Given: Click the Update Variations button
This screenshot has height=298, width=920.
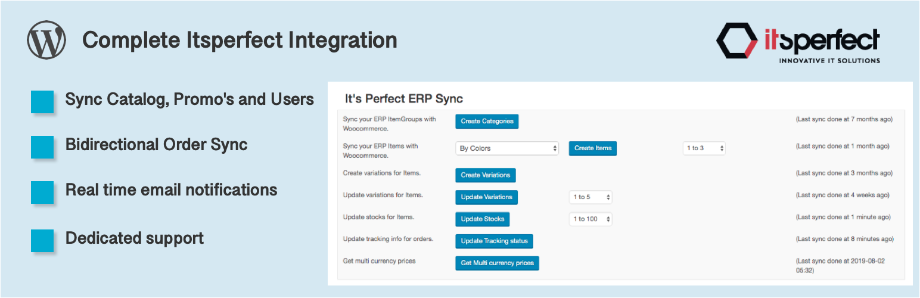Looking at the screenshot, I should point(486,197).
